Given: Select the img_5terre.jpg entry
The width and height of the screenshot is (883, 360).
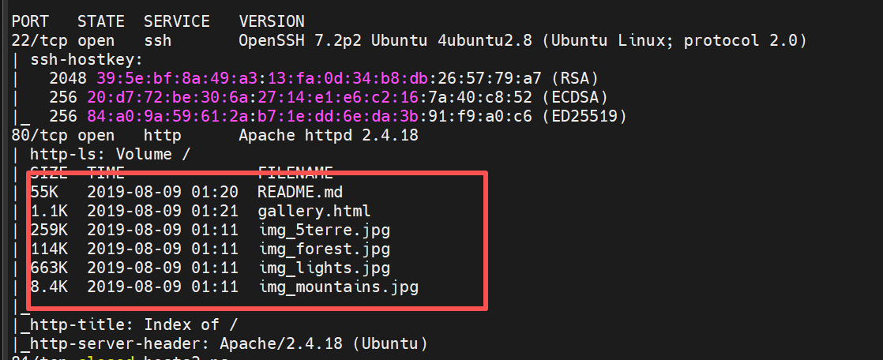Looking at the screenshot, I should click(324, 230).
